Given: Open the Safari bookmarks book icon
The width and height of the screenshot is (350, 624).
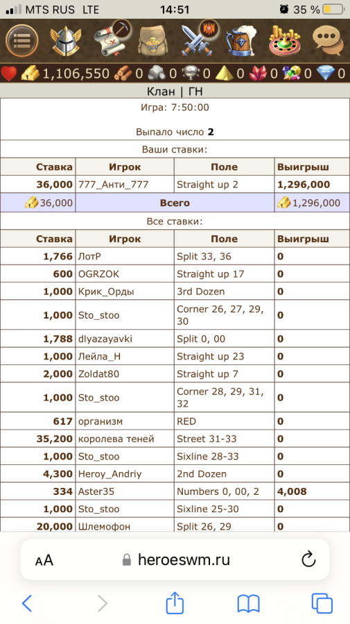Looking at the screenshot, I should click(248, 604).
